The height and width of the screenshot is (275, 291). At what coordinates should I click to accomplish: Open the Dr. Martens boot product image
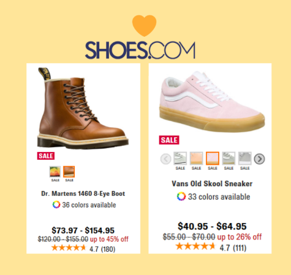(x=83, y=108)
